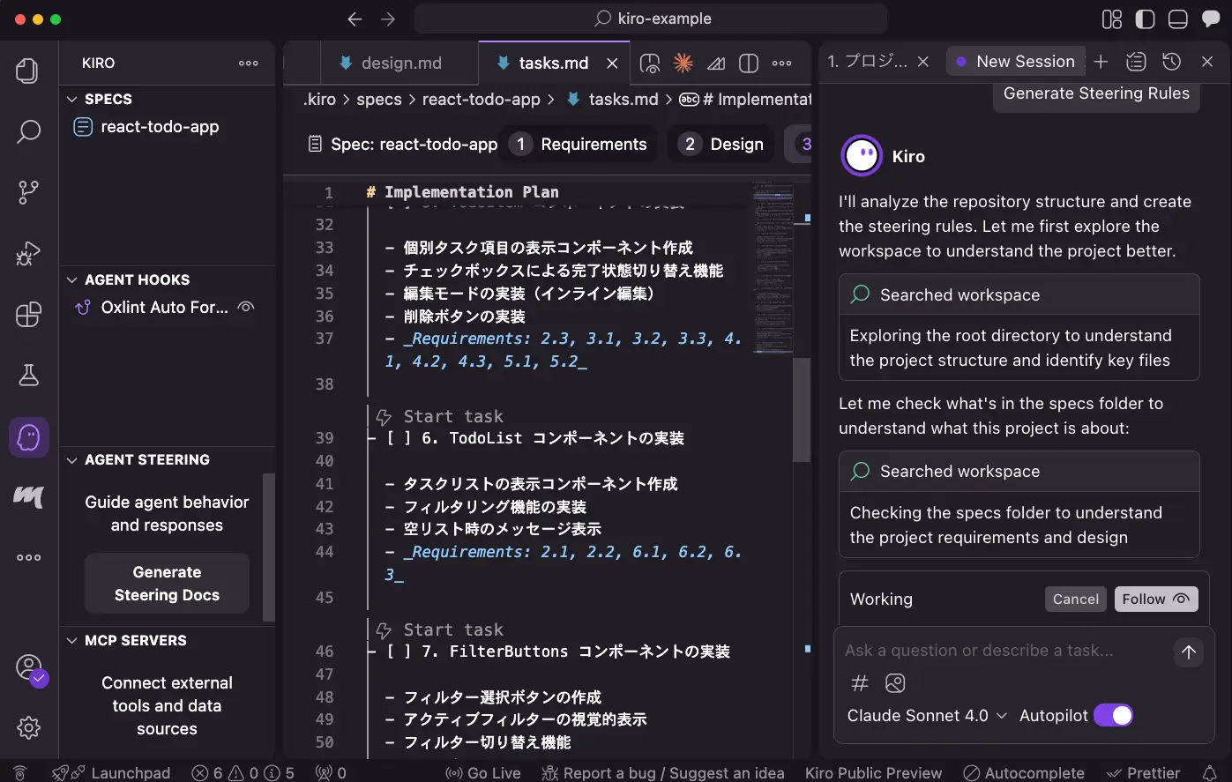The height and width of the screenshot is (782, 1232).
Task: Focus the chat question input field
Action: pyautogui.click(x=1005, y=651)
